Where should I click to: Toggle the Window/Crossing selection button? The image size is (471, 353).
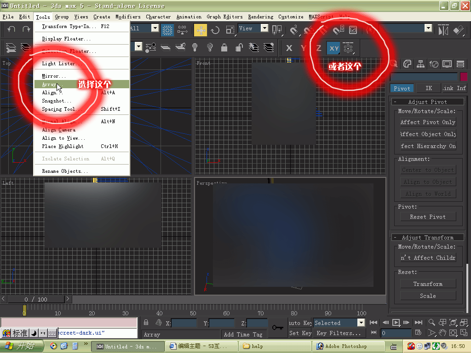click(167, 30)
